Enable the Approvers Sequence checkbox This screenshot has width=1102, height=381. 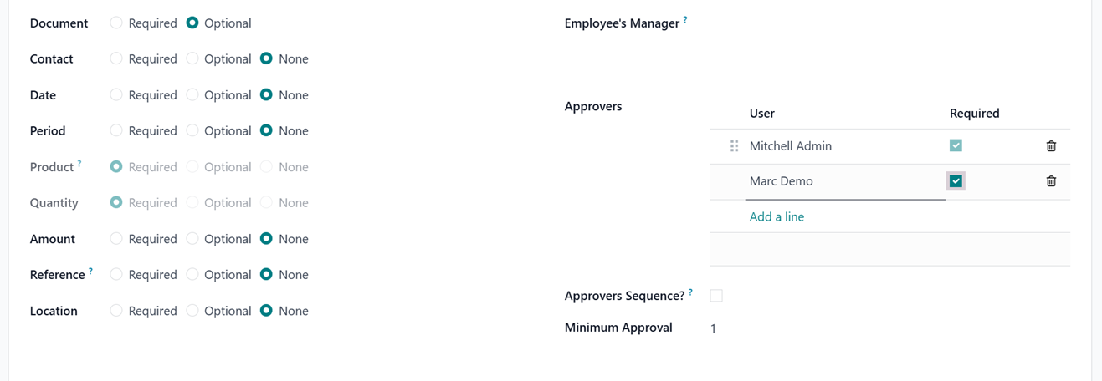point(716,296)
